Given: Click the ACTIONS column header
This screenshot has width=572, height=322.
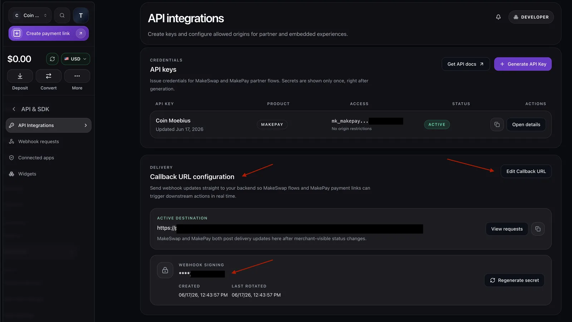Looking at the screenshot, I should tap(536, 104).
